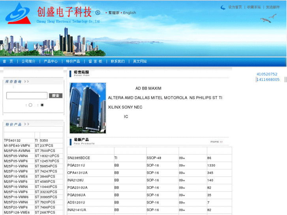Click SN2385BDCE in new products table
The height and width of the screenshot is (215, 287).
coord(79,158)
